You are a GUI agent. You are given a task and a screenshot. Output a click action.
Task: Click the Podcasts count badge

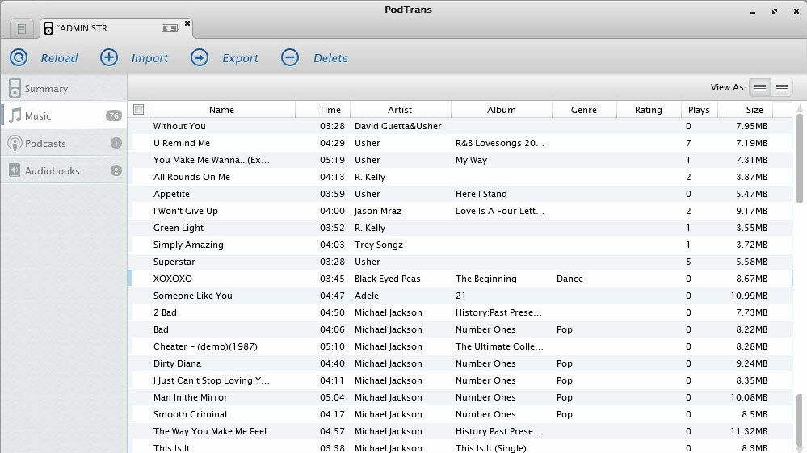116,143
